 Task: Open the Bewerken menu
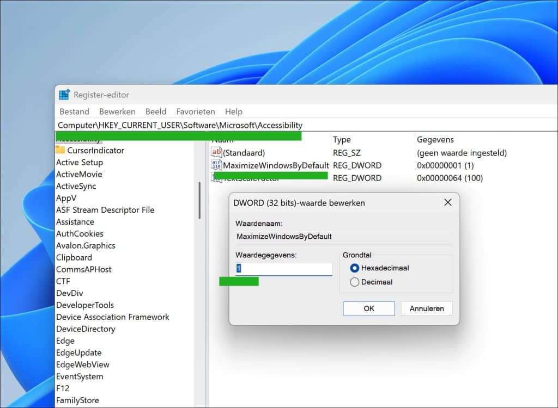(x=117, y=112)
